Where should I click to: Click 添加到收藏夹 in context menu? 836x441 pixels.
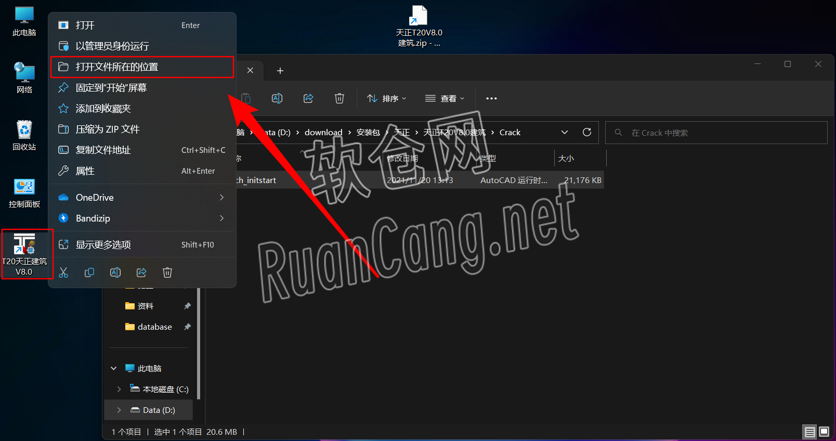(x=142, y=108)
